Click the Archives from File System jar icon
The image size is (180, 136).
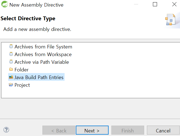11,47
